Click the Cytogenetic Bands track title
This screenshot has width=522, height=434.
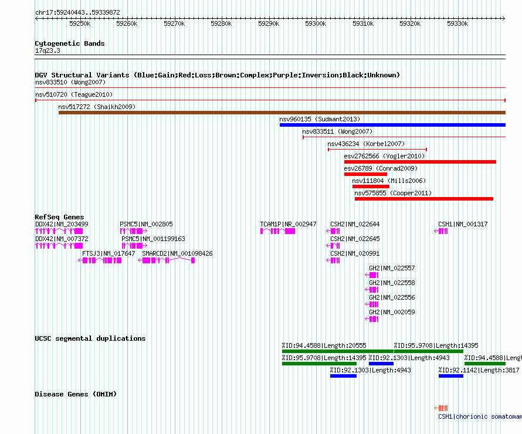pyautogui.click(x=70, y=43)
